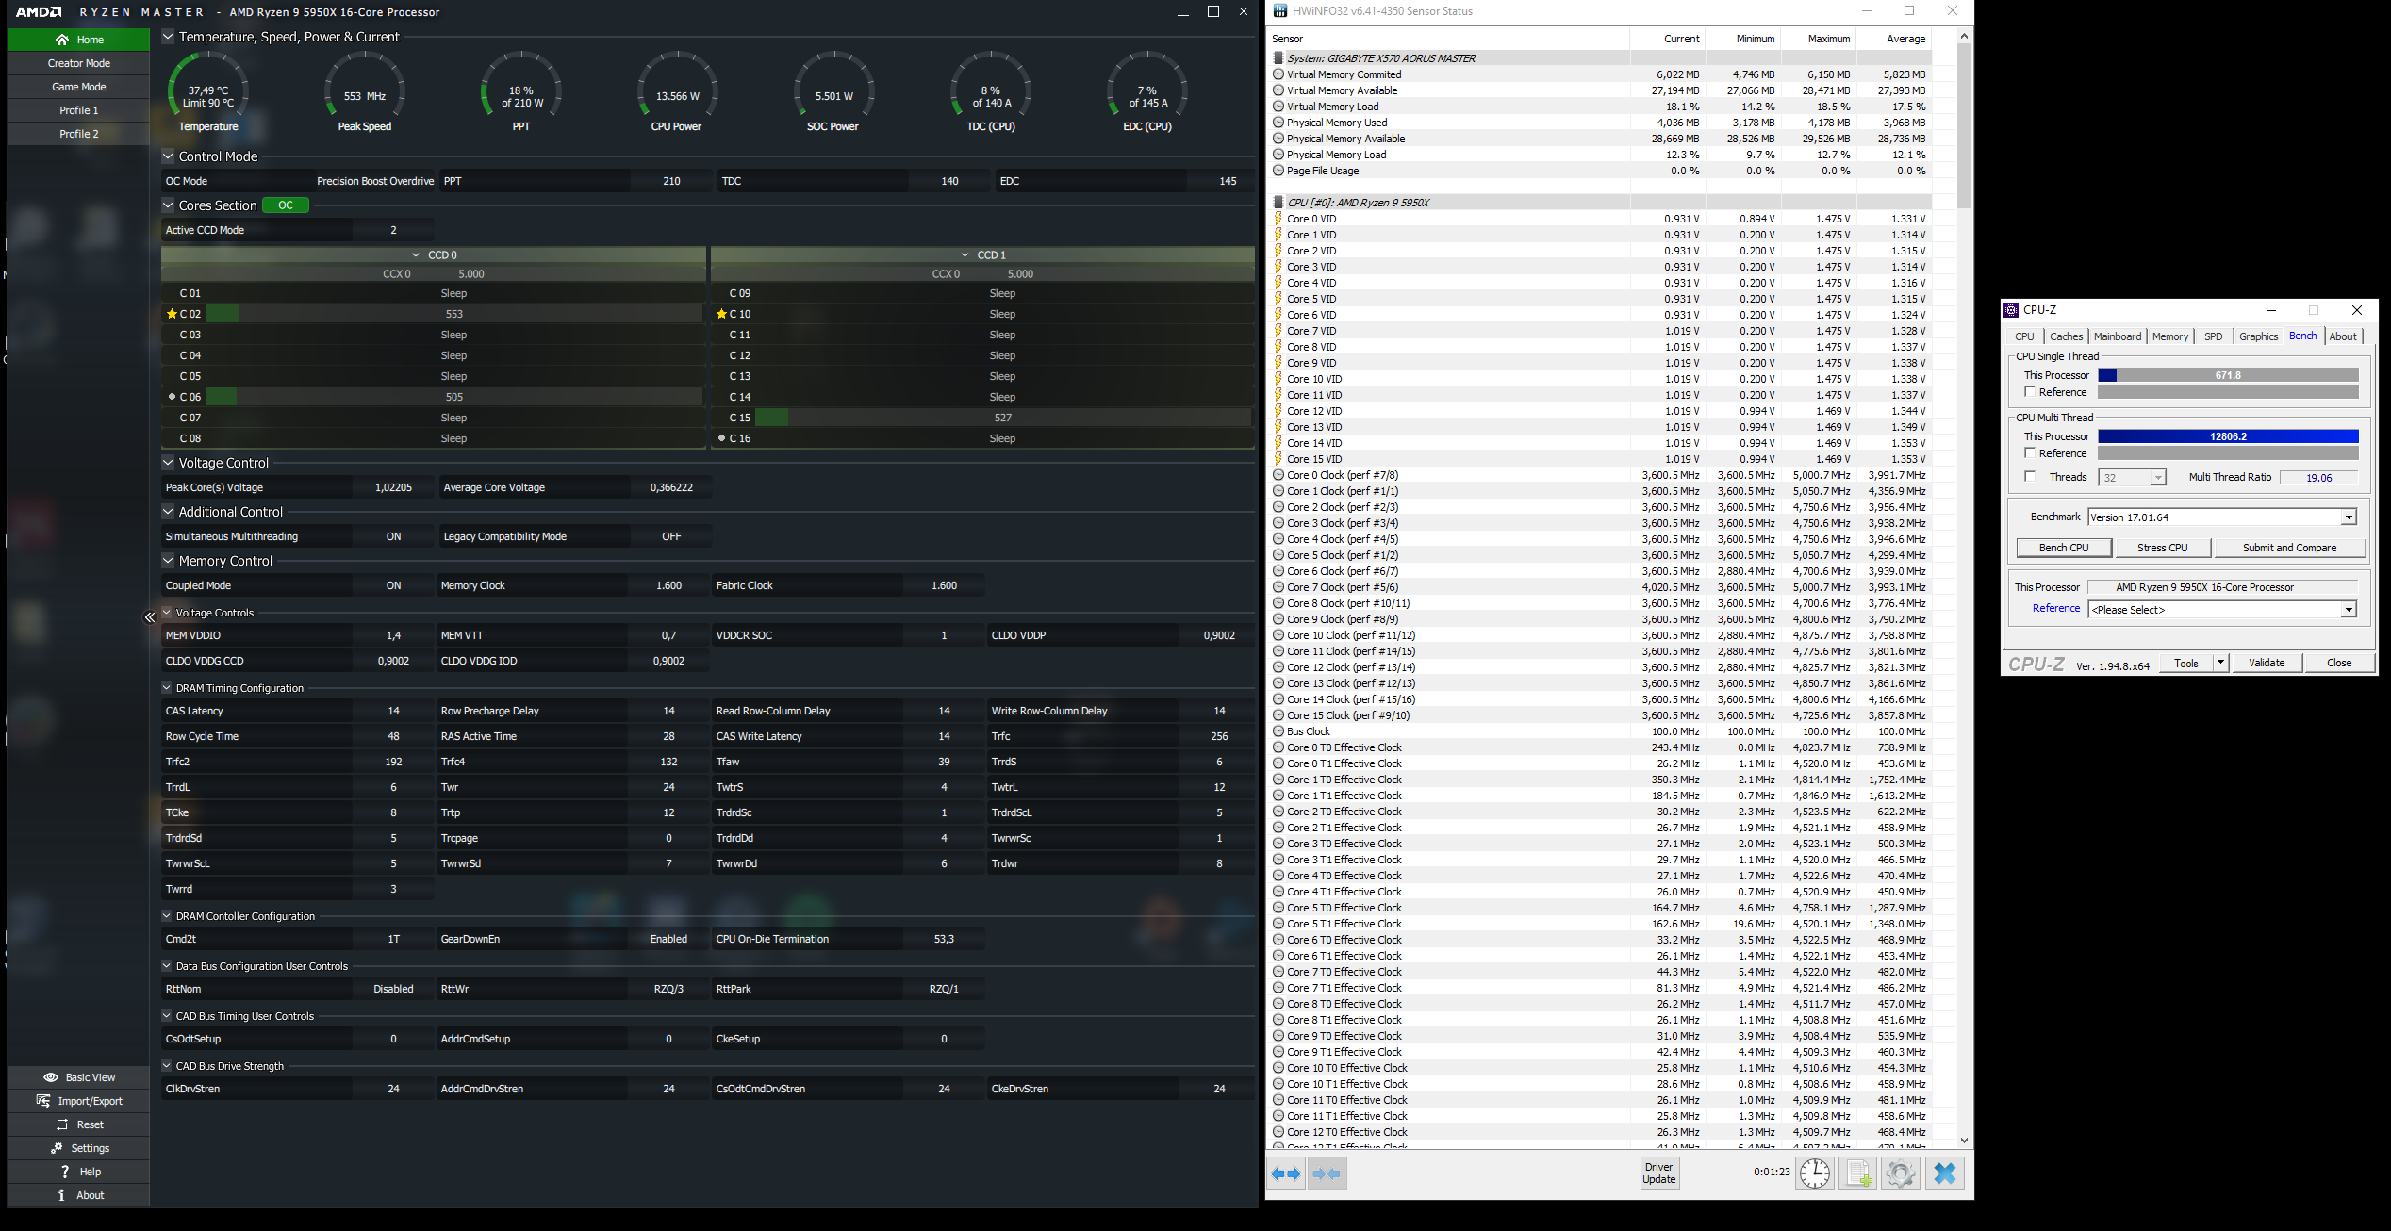Click HWiNFO log file add icon
This screenshot has width=2391, height=1231.
1857,1174
